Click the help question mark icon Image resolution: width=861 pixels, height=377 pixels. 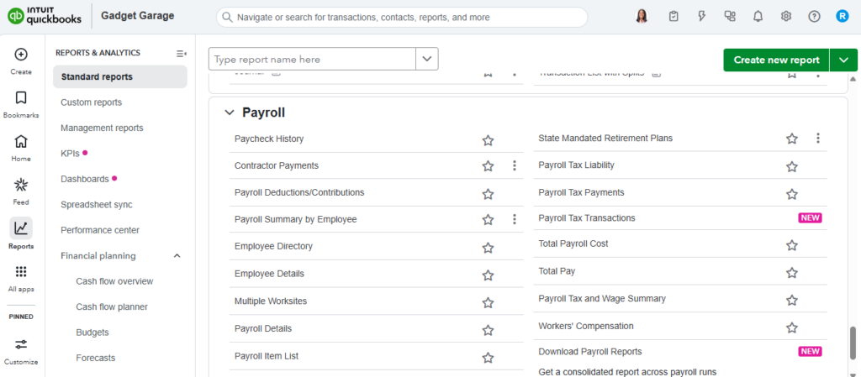[814, 17]
